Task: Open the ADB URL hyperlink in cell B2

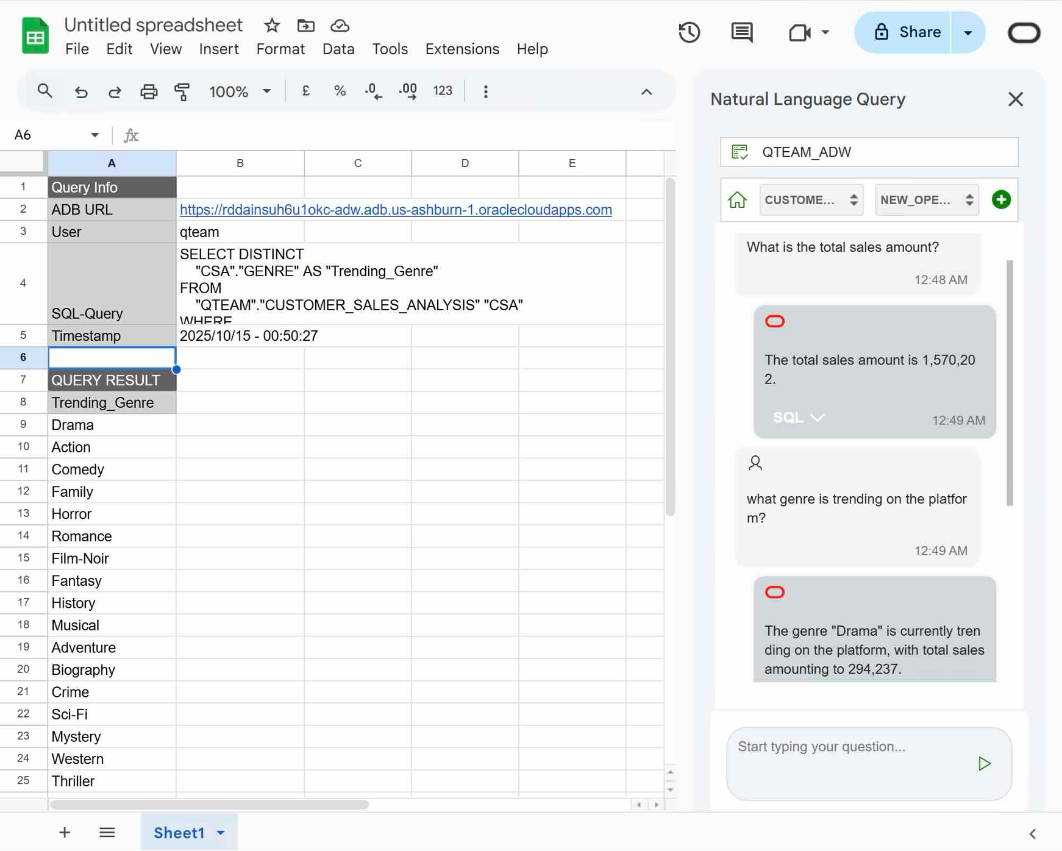Action: click(395, 209)
